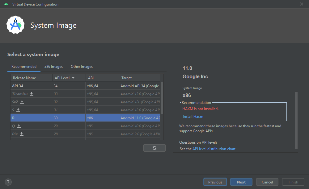Screen dimensions: 309x189
Task: Click the API level 29 cell
Action: [x=69, y=126]
